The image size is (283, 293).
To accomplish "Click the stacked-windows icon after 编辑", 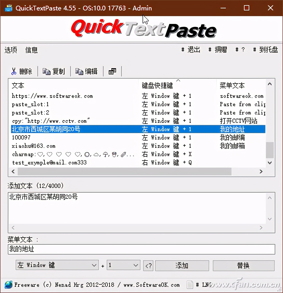I will 112,71.
